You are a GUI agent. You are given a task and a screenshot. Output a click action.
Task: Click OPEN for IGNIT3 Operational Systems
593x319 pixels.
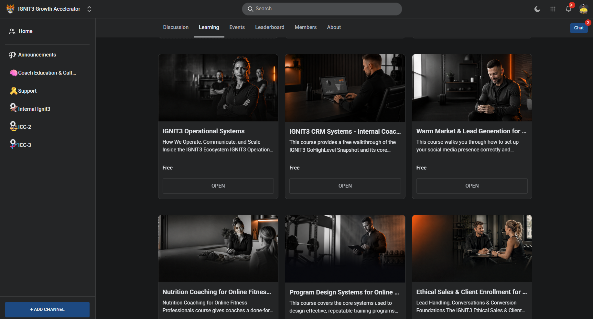[x=218, y=186]
